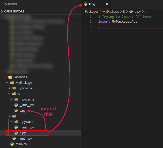Place cursor on empty line 3
Image resolution: width=163 pixels, height=148 pixels.
(x=131, y=26)
